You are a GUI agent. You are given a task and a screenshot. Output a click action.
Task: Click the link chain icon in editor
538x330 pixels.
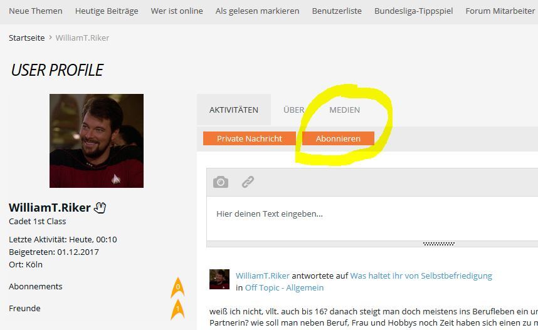click(x=248, y=182)
